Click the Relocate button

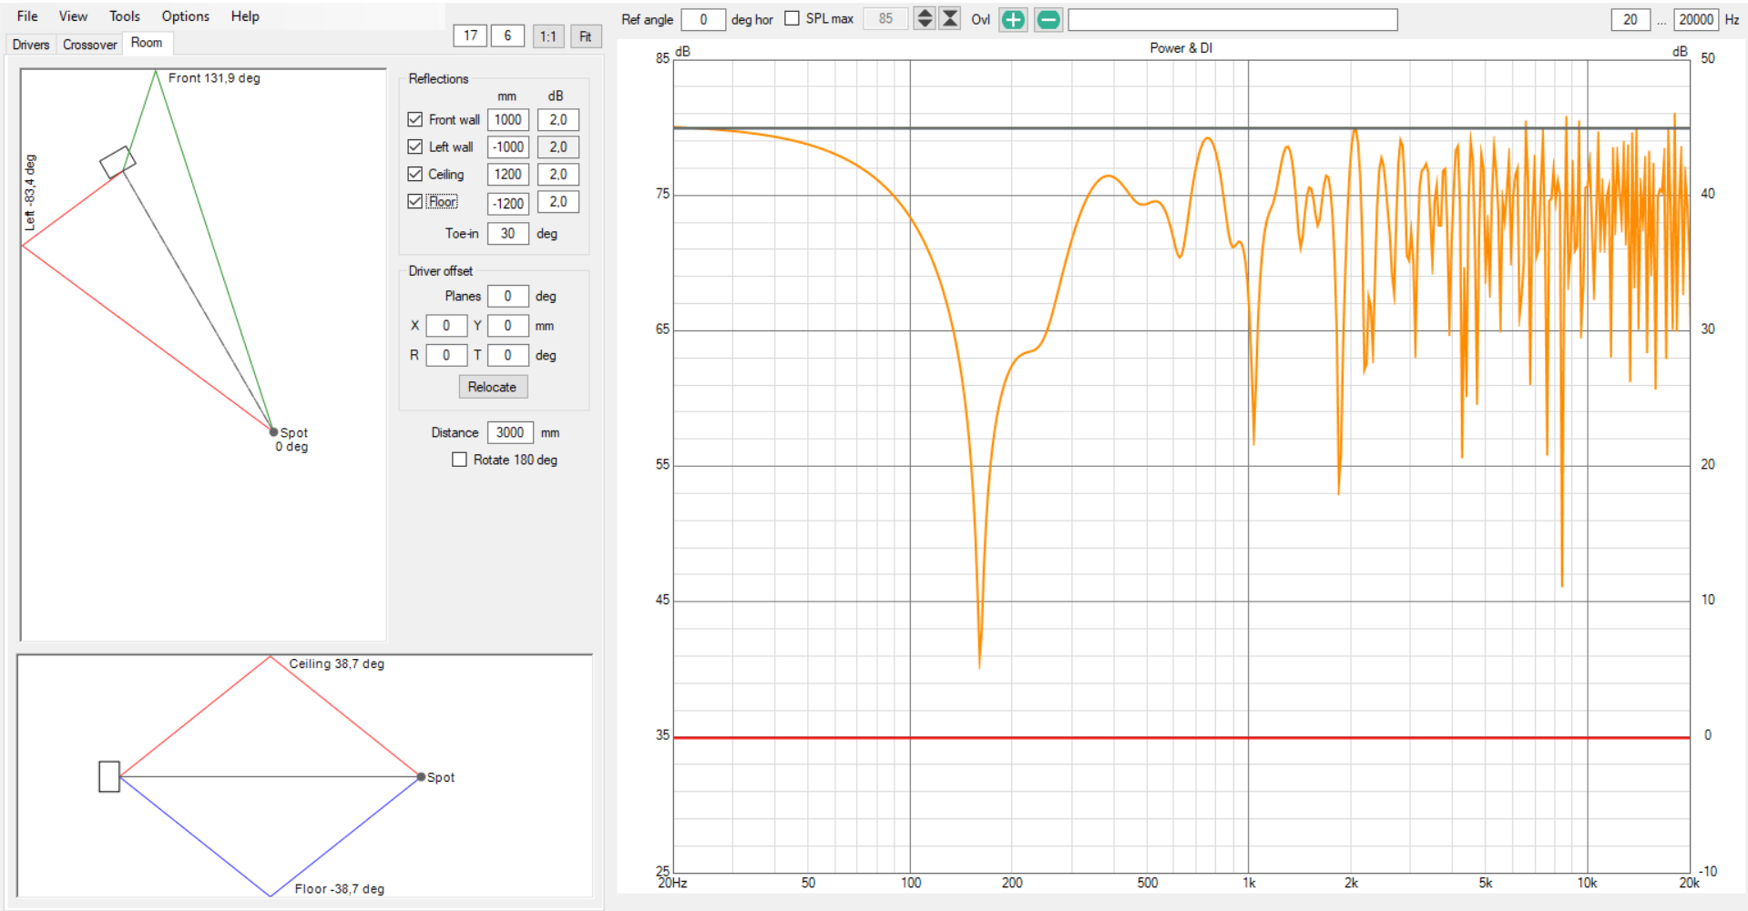pyautogui.click(x=493, y=387)
